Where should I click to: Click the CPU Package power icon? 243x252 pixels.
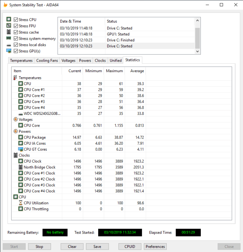(x=21, y=137)
